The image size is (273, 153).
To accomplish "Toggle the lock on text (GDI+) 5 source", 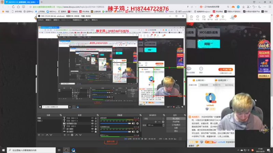I will pos(96,118).
